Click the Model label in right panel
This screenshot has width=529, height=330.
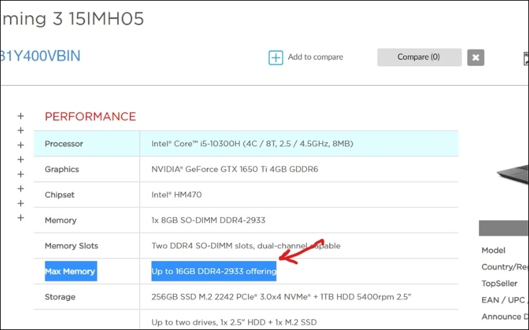[x=493, y=251]
